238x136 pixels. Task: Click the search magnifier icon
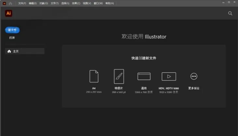(x=230, y=13)
